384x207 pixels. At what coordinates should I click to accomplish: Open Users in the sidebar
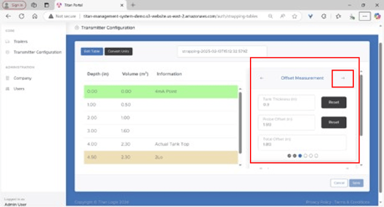coord(19,89)
